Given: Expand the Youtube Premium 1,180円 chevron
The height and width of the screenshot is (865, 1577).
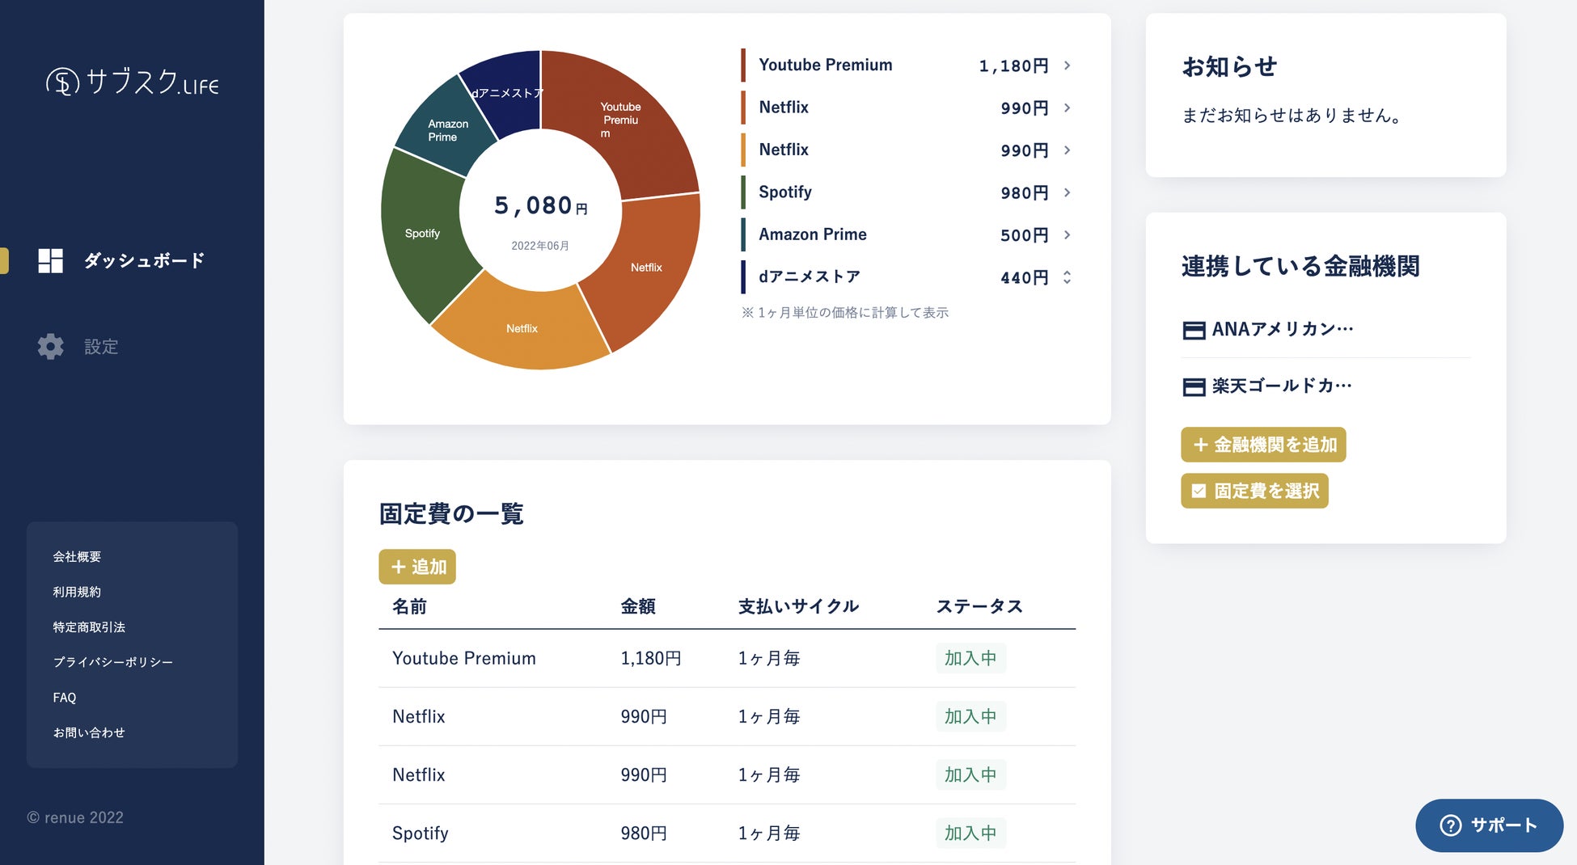Looking at the screenshot, I should 1068,65.
